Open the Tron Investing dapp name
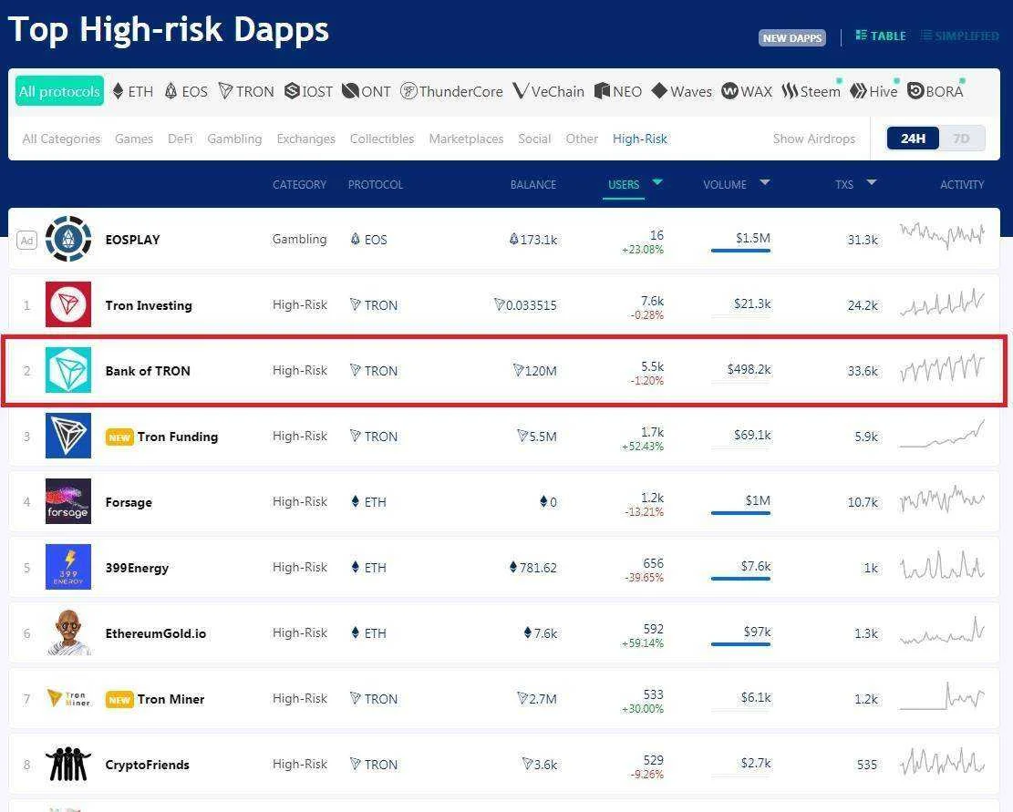1013x812 pixels. 149,305
